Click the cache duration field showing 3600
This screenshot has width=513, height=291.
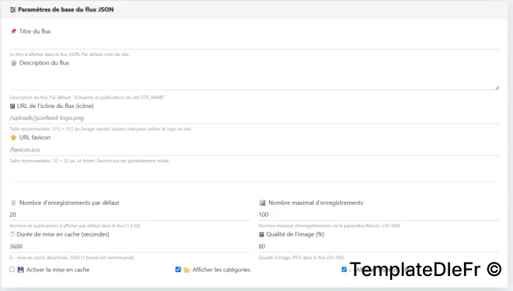point(129,247)
